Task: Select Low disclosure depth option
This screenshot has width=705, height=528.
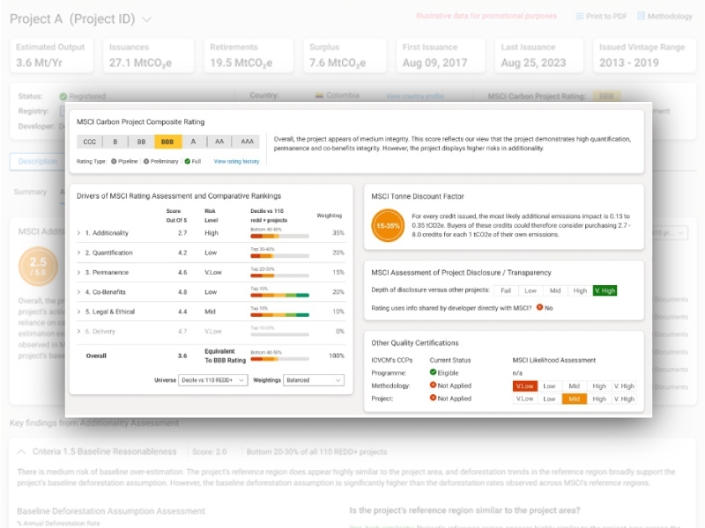Action: pos(531,290)
